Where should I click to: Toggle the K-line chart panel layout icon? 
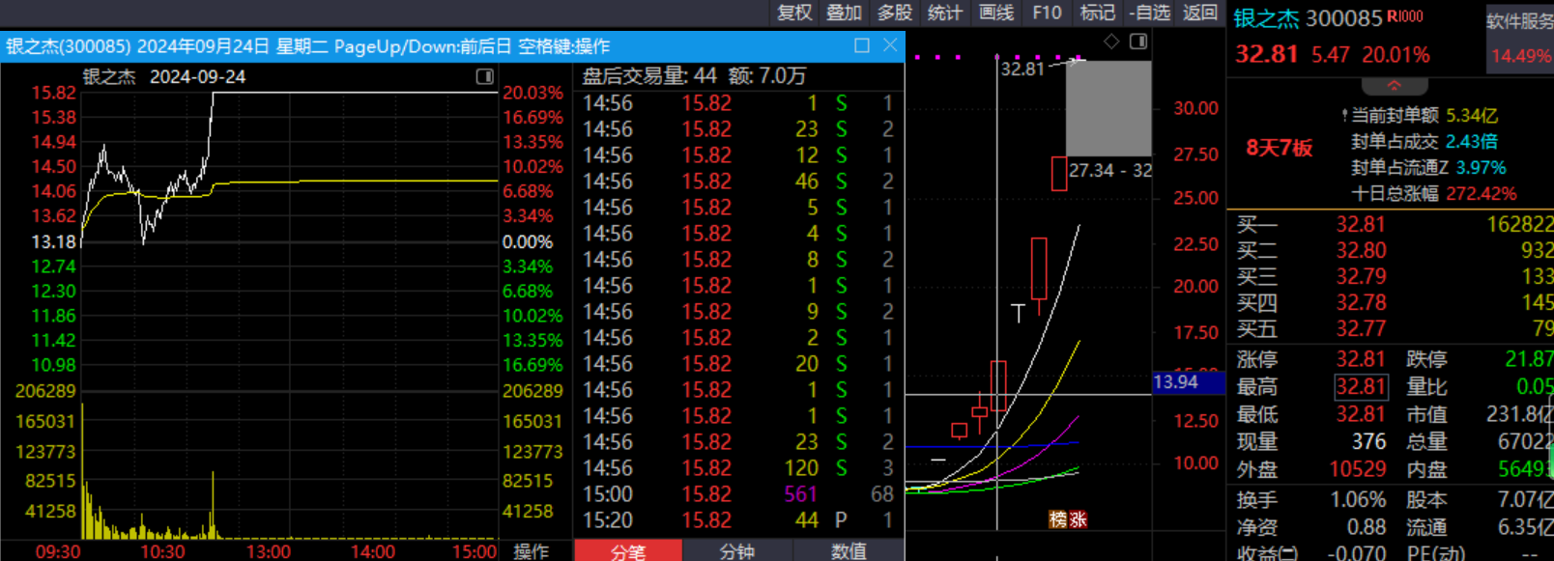[x=1138, y=41]
